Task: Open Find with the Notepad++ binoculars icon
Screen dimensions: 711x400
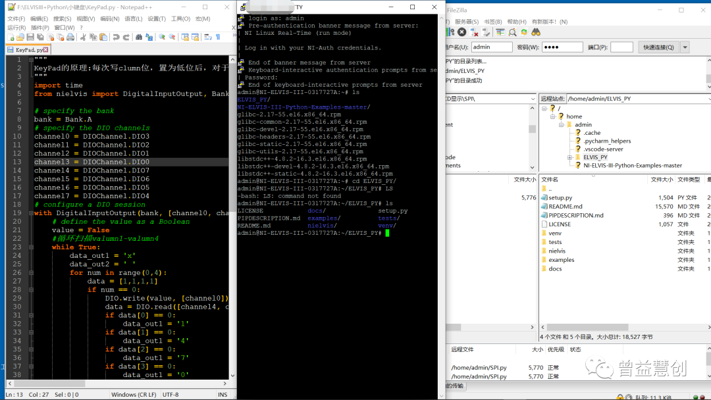Action: (139, 37)
